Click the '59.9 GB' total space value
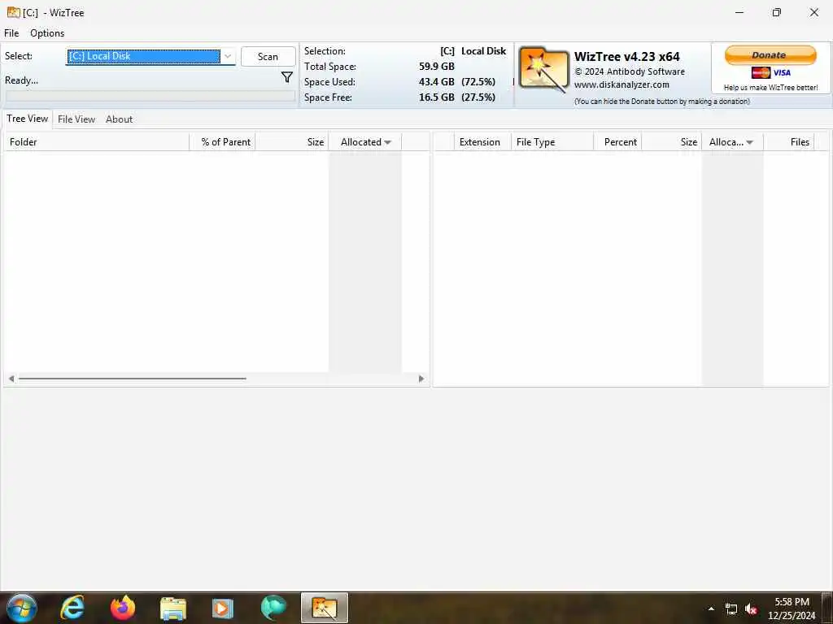 point(437,67)
